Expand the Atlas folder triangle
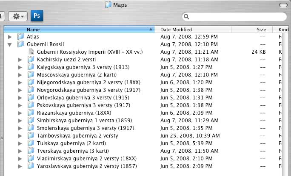The width and height of the screenshot is (291, 176). point(10,37)
